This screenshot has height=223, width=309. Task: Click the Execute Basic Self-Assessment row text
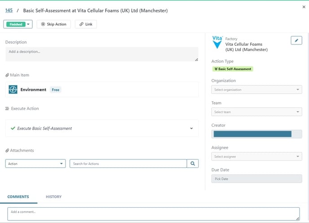[x=44, y=128]
